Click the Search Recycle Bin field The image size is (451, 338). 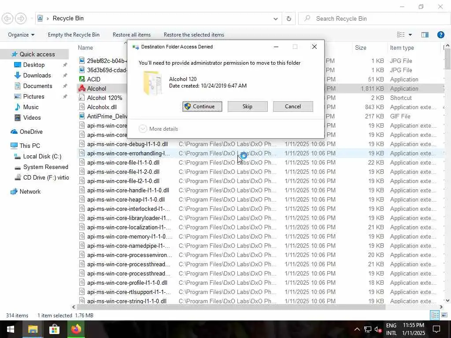(374, 18)
